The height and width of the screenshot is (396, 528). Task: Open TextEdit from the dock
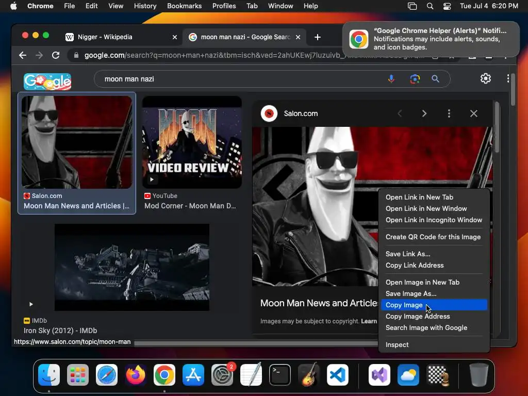coord(251,374)
